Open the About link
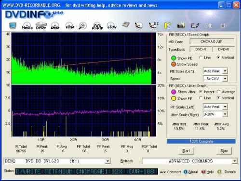The image size is (241, 181). (x=191, y=172)
